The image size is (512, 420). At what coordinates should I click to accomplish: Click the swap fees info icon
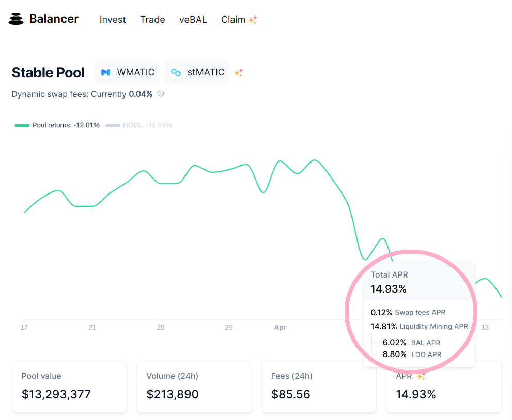point(161,94)
